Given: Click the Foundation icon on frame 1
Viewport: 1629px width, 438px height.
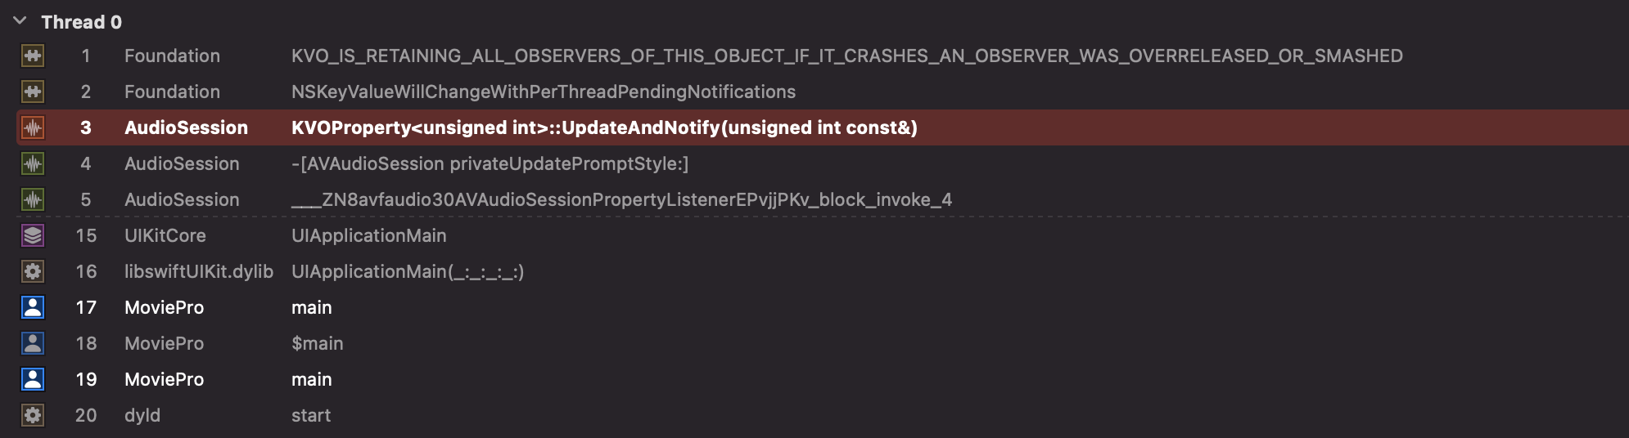Looking at the screenshot, I should pos(33,56).
